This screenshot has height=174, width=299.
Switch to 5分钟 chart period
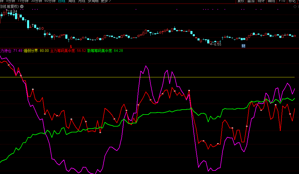10,1
